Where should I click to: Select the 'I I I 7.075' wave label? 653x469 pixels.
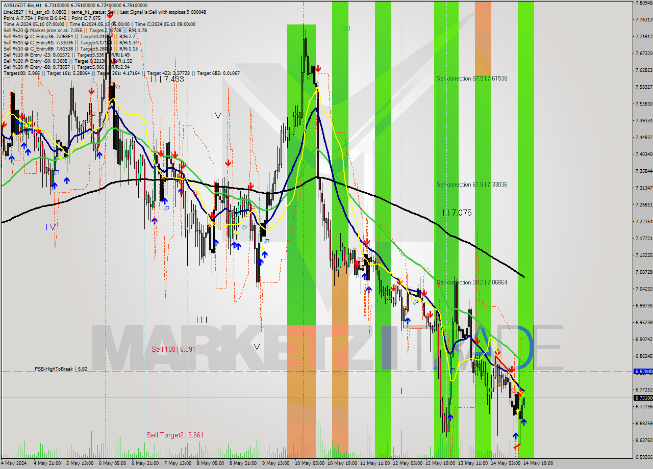455,213
